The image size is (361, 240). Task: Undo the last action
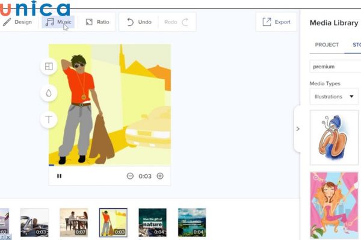(139, 22)
